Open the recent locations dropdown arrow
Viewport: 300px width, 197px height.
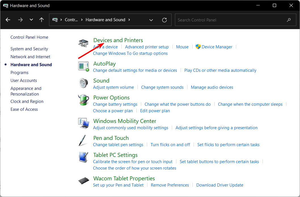pyautogui.click(x=31, y=20)
